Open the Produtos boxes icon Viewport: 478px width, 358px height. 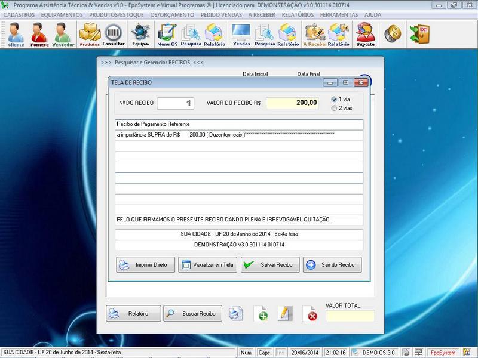tap(90, 35)
